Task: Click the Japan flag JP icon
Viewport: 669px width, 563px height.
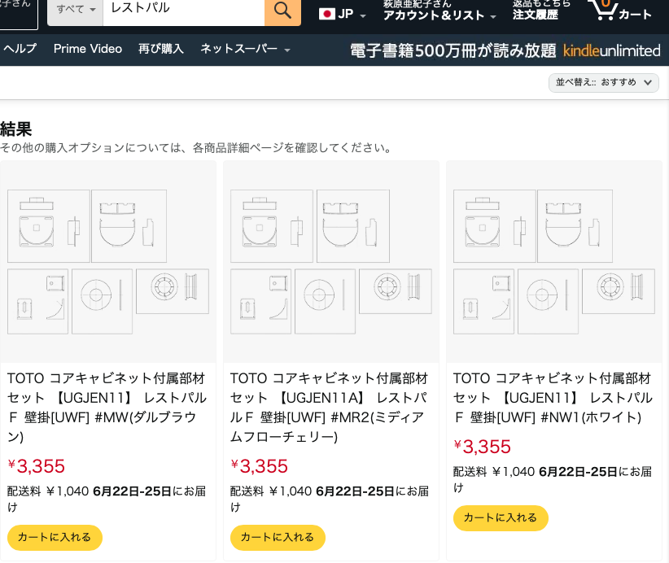Action: 327,14
